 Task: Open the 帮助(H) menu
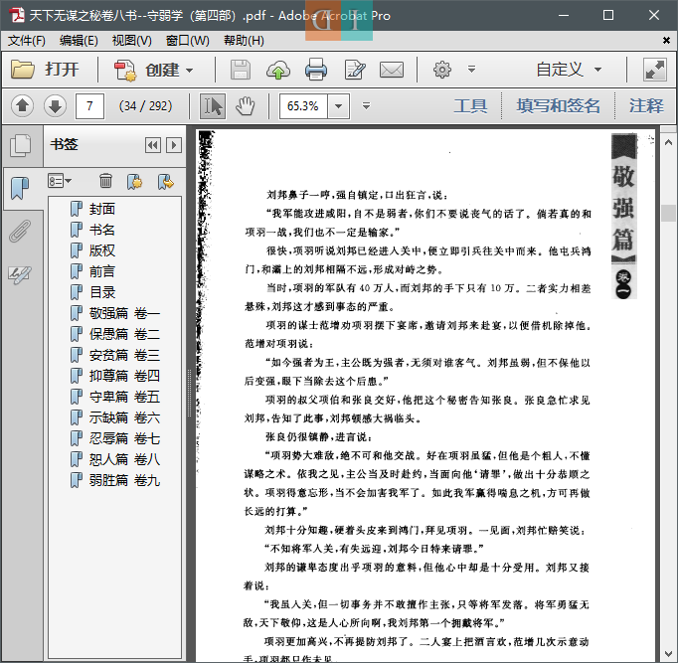[244, 41]
